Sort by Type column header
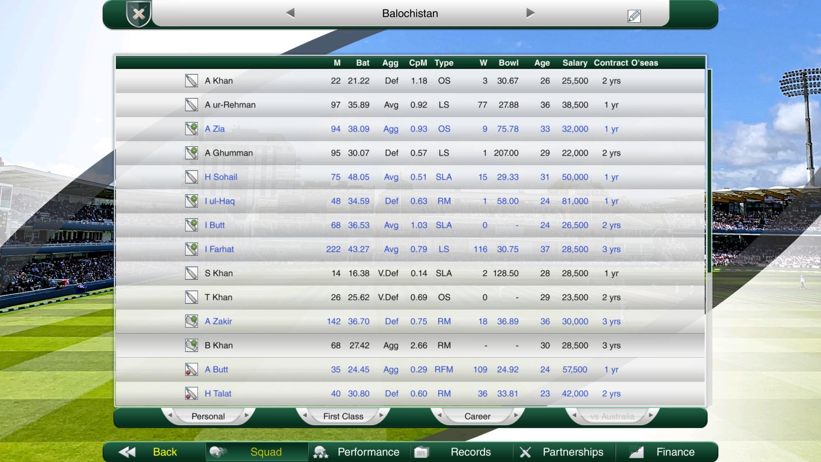 click(x=444, y=63)
